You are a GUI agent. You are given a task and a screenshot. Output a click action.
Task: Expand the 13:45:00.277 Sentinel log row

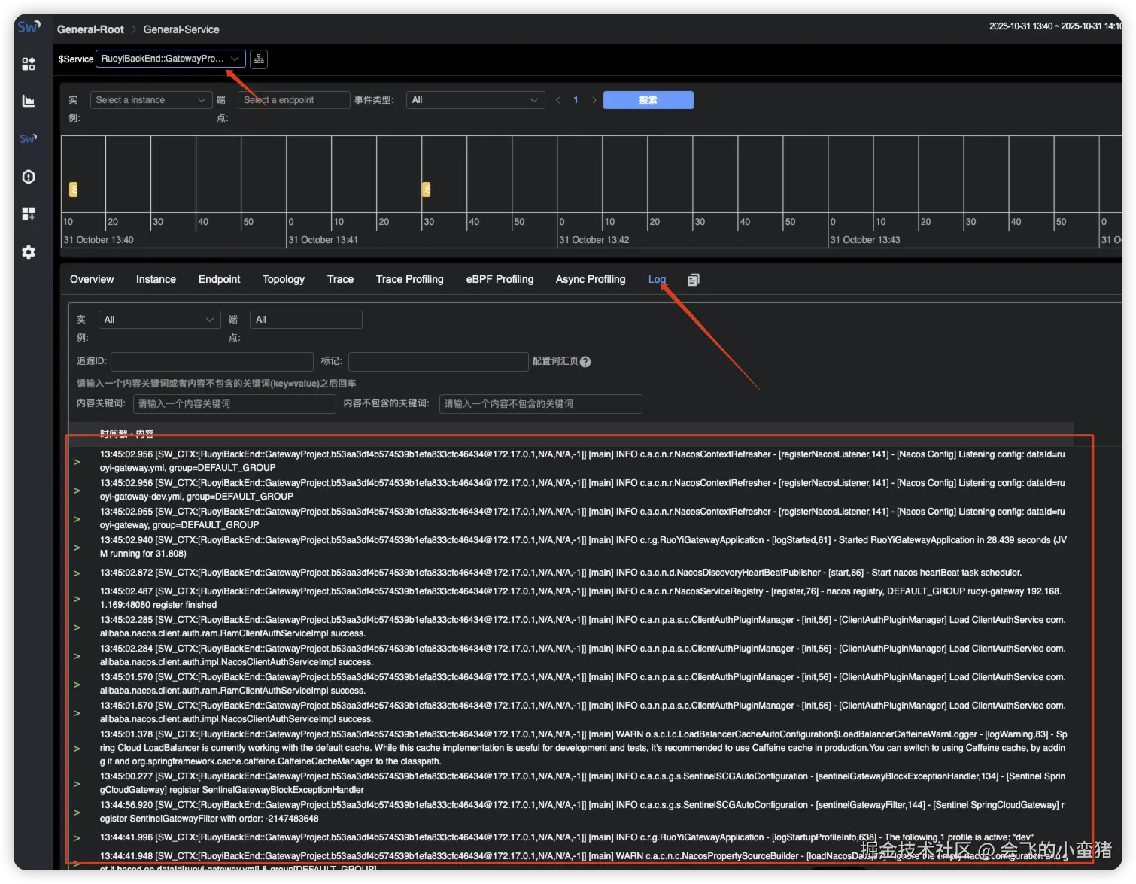[x=77, y=783]
